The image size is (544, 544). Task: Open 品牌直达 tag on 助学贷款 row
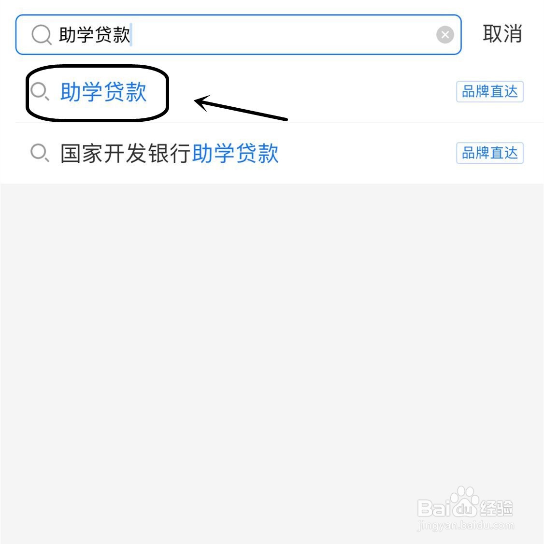[489, 92]
